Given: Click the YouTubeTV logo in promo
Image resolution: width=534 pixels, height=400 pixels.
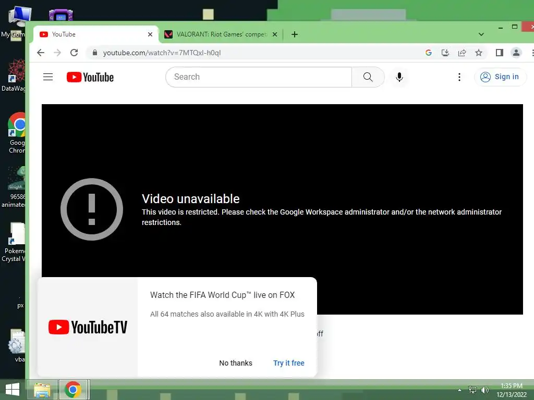Looking at the screenshot, I should pyautogui.click(x=88, y=327).
